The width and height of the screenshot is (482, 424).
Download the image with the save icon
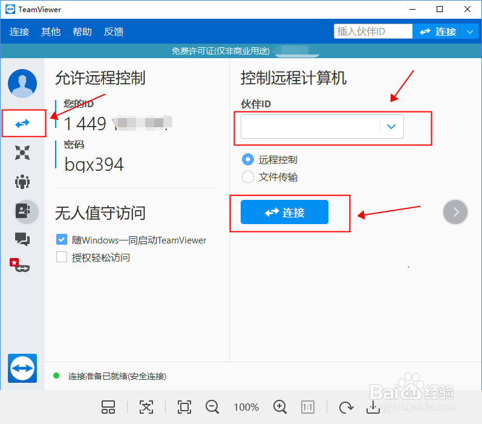[373, 407]
